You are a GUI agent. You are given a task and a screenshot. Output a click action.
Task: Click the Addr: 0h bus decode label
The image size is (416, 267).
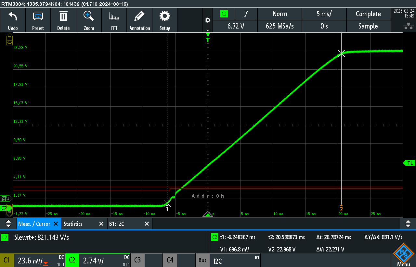(x=208, y=196)
